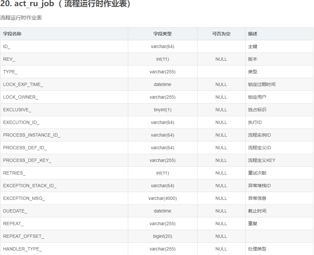
Task: Select the description 流程定义ID
Action: click(259, 148)
